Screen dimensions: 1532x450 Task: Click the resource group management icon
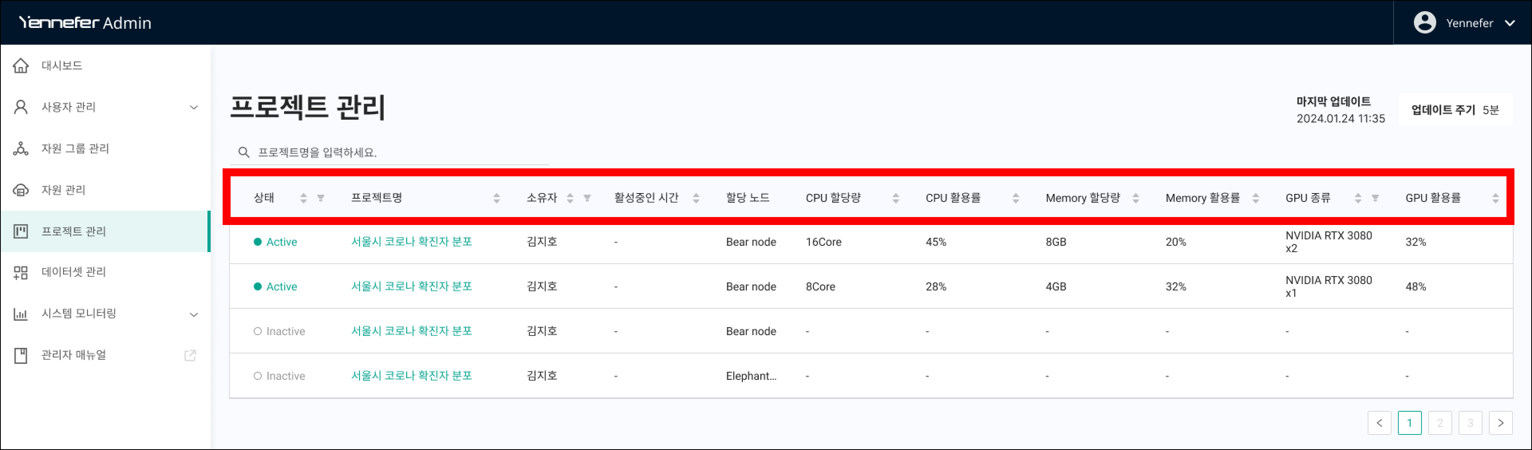point(21,149)
